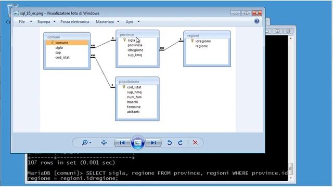
Task: Click 'sup_hmq' in popolazione table
Action: [134, 92]
